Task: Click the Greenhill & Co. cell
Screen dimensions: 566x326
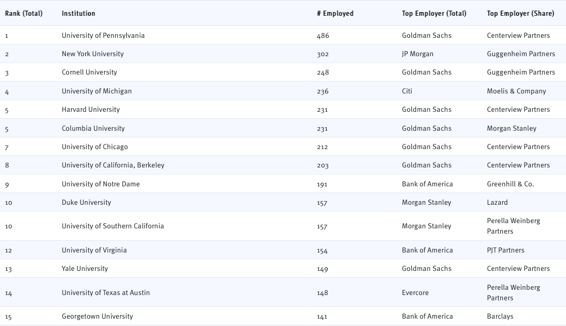Action: 510,184
